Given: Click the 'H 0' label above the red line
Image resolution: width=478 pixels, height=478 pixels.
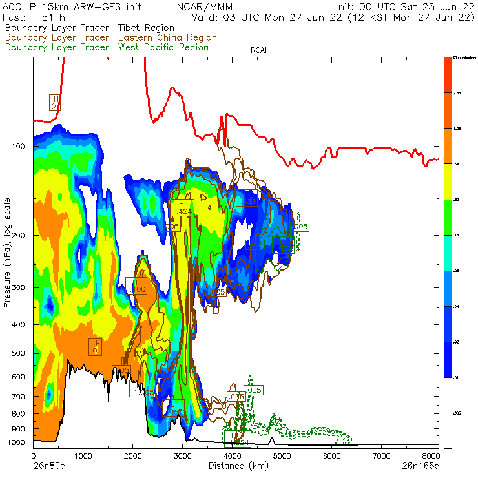Looking at the screenshot, I should point(54,103).
